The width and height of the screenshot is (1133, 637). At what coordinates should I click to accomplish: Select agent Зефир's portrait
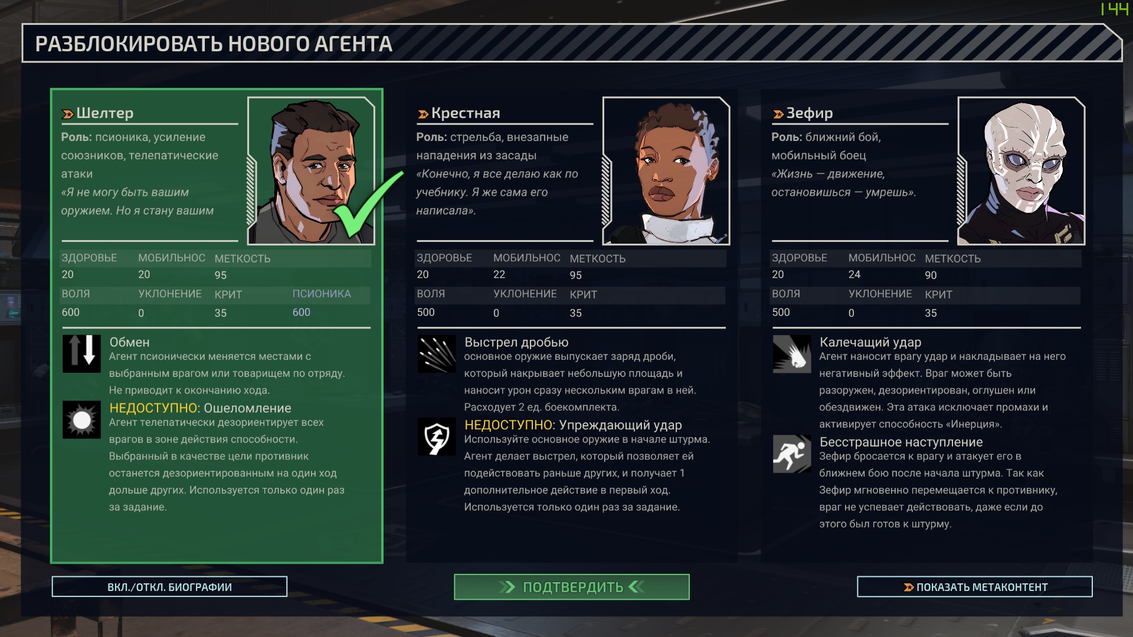pos(1021,170)
